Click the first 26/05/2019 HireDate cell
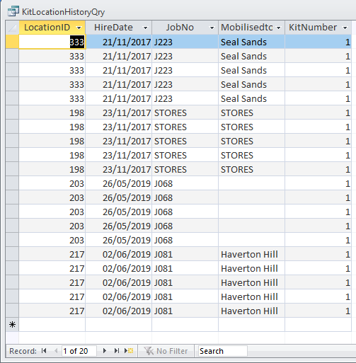 click(x=119, y=183)
